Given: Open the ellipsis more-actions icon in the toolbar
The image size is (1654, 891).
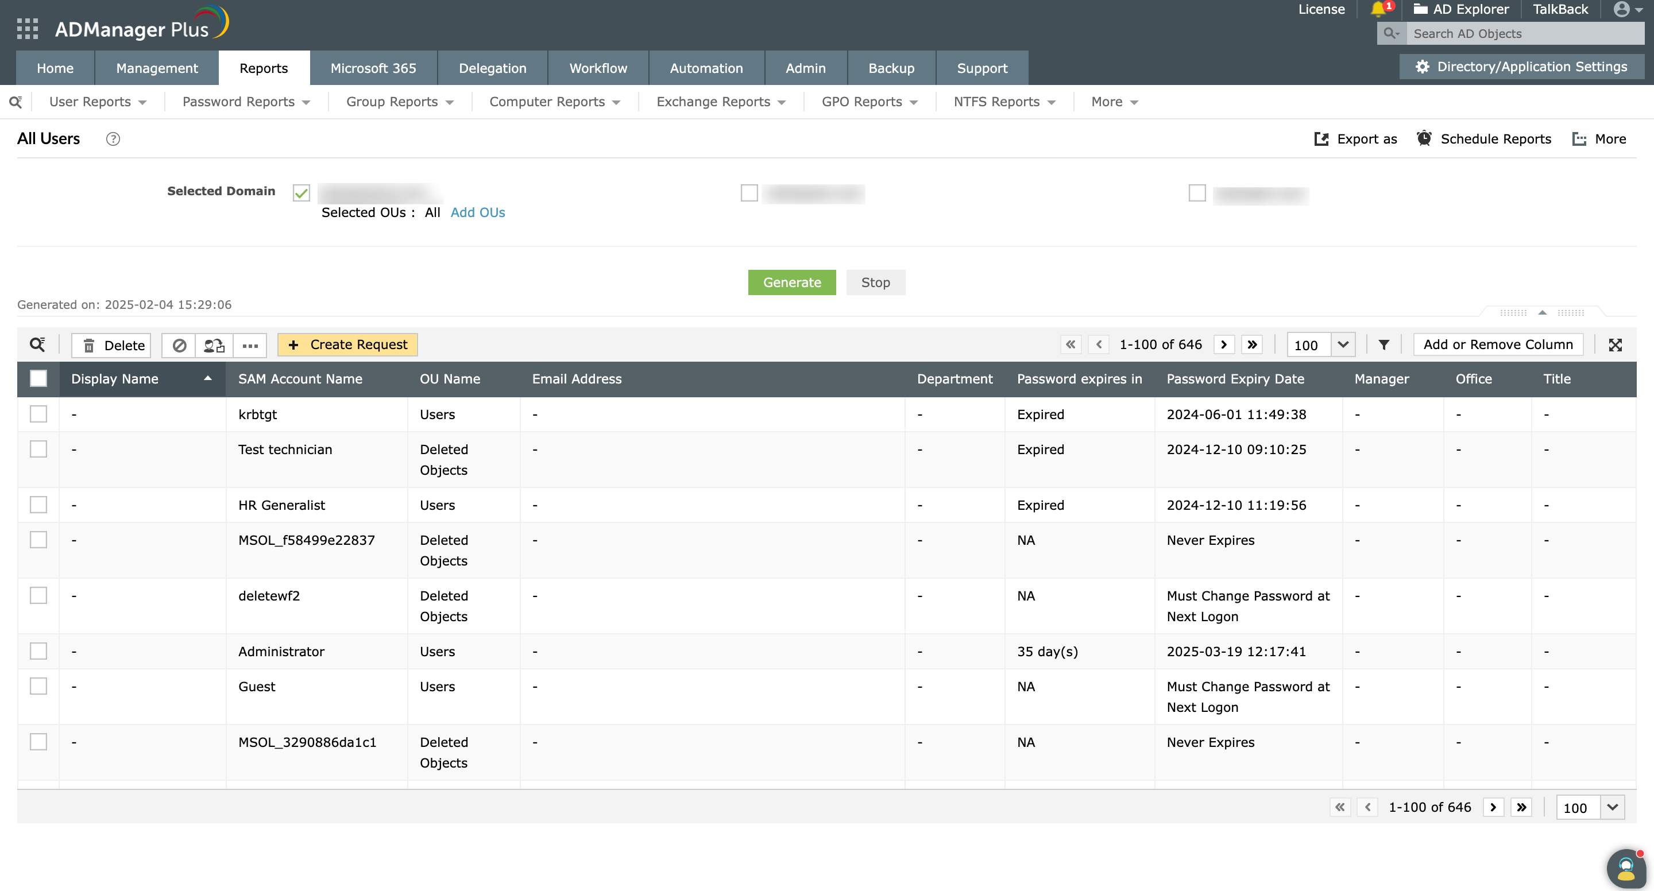Looking at the screenshot, I should click(x=250, y=346).
